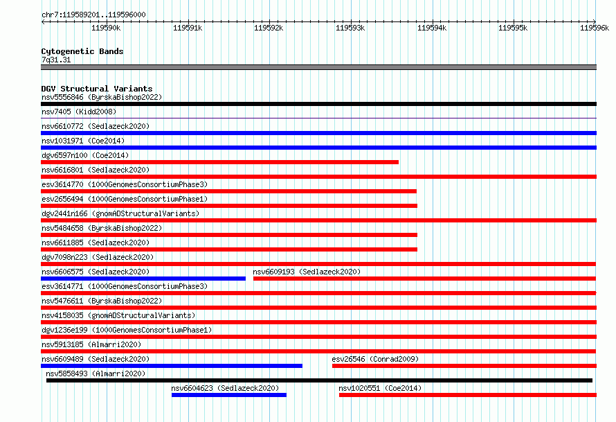The height and width of the screenshot is (422, 616).
Task: Click the nsv5556846 (ByrskaBishop2022) variant label
Action: [102, 97]
